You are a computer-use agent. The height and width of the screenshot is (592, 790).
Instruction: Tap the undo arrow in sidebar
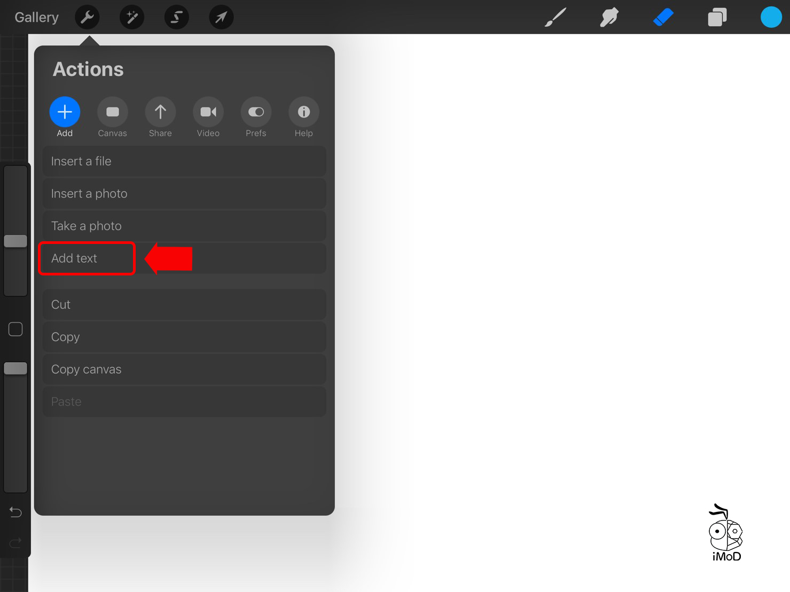15,512
